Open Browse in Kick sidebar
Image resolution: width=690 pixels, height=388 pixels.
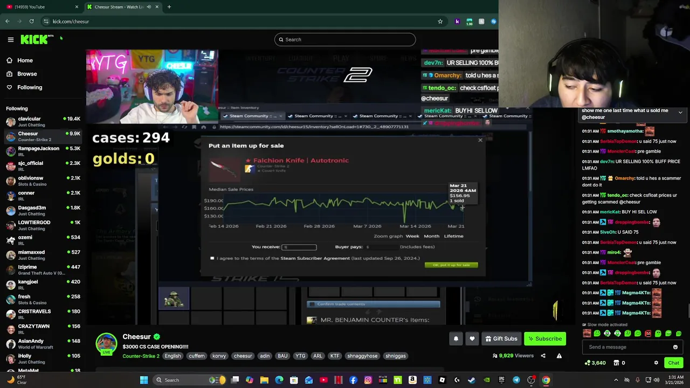pos(27,74)
